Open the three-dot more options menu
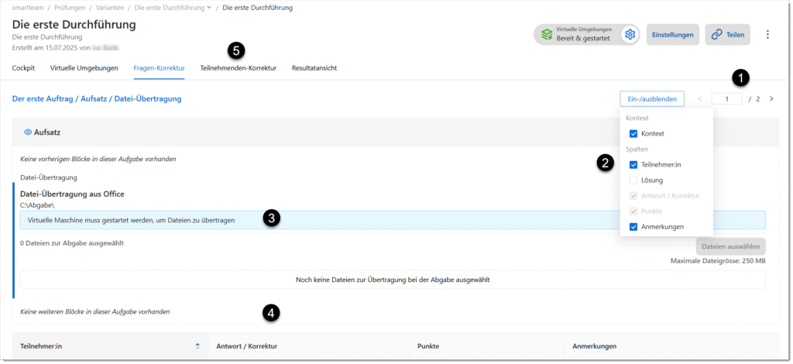793x364 pixels. tap(767, 35)
